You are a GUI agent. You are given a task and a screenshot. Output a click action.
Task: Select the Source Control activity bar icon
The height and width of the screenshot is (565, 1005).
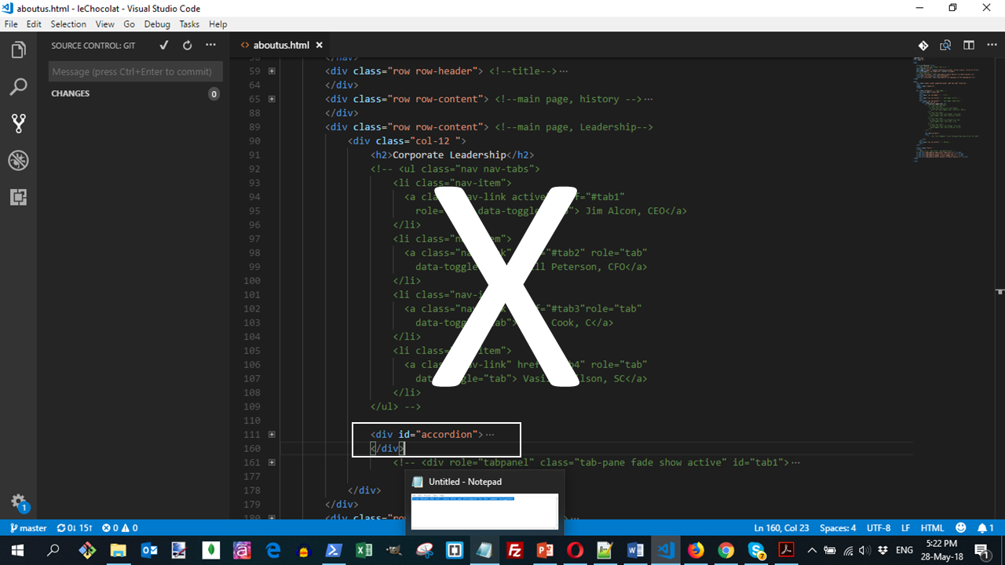[18, 123]
